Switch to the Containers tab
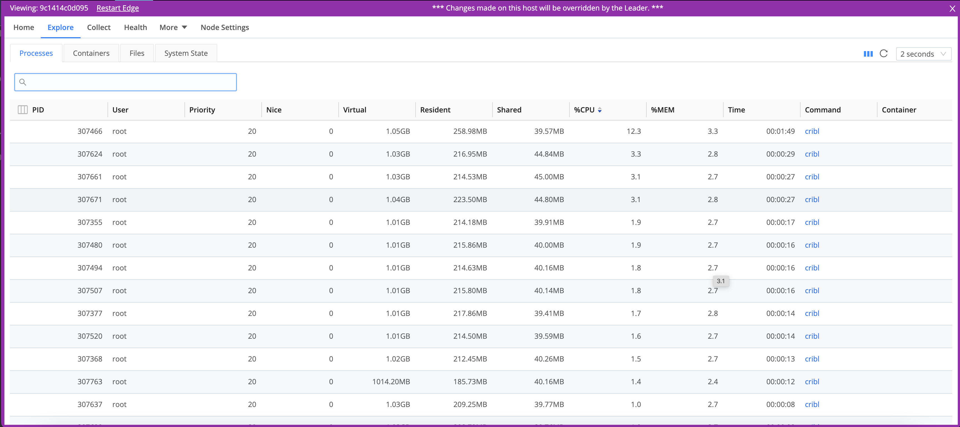 (91, 53)
